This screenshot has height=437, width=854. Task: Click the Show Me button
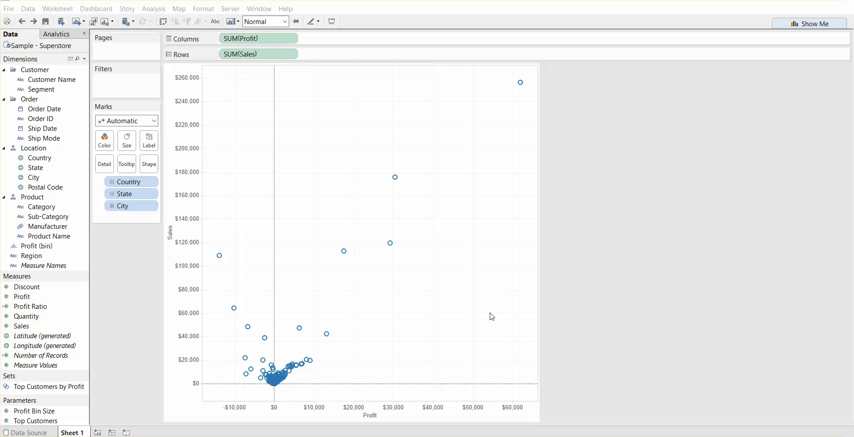click(x=810, y=24)
